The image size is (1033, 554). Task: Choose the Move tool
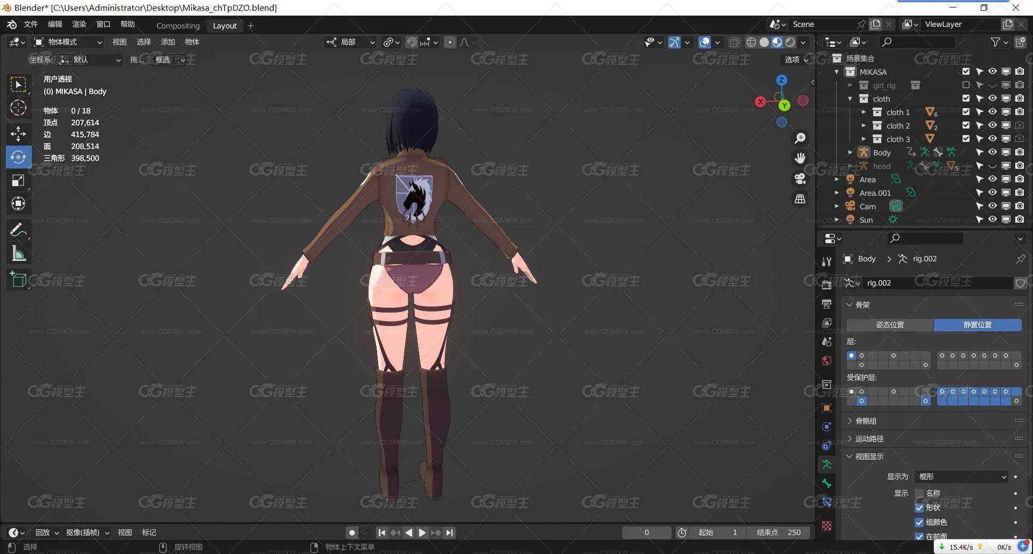click(18, 133)
